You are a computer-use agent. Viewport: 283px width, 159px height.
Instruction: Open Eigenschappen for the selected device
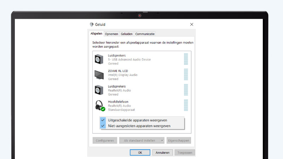click(179, 140)
